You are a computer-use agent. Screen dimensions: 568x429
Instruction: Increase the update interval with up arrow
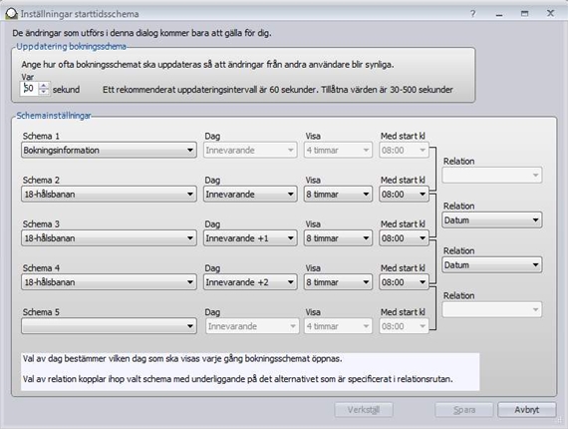click(44, 85)
